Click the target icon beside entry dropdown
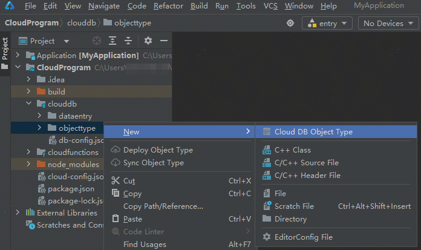This screenshot has width=421, height=250. point(290,23)
